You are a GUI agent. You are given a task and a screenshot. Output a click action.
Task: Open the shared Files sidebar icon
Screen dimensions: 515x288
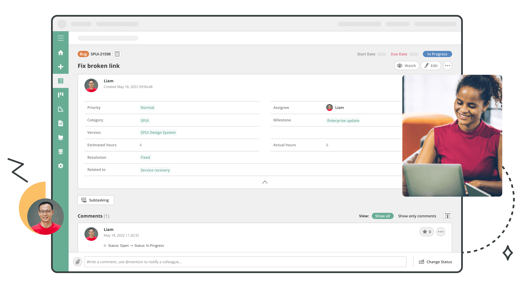pos(60,138)
